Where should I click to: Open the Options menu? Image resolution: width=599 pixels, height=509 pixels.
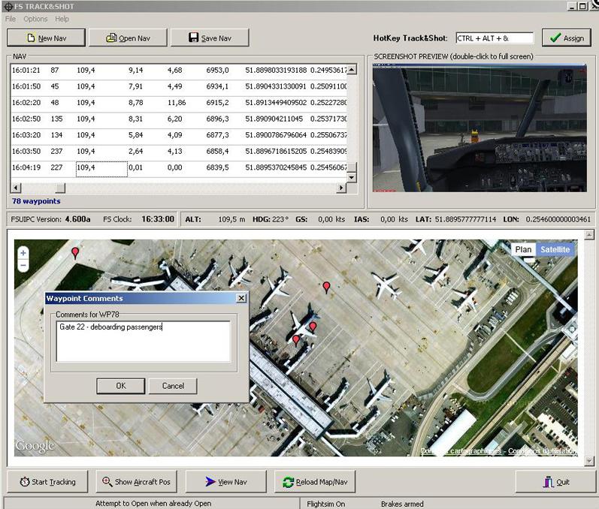35,19
